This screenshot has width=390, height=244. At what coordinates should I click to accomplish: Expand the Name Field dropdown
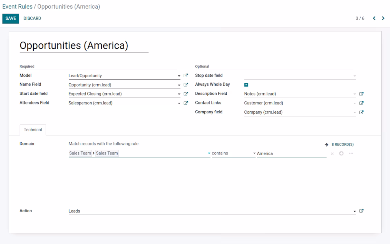pos(179,85)
